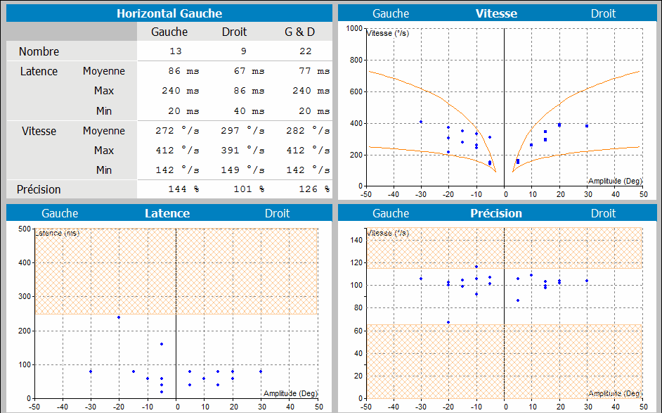Click the Droit label in the Vitesse chart header
This screenshot has height=413, width=662.
(603, 13)
